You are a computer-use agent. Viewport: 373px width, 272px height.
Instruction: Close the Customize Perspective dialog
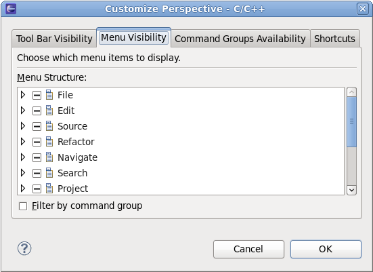point(363,9)
